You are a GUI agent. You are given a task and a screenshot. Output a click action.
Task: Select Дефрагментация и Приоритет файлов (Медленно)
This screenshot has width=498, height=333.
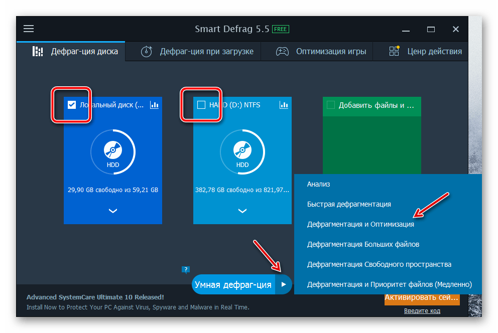click(x=388, y=284)
